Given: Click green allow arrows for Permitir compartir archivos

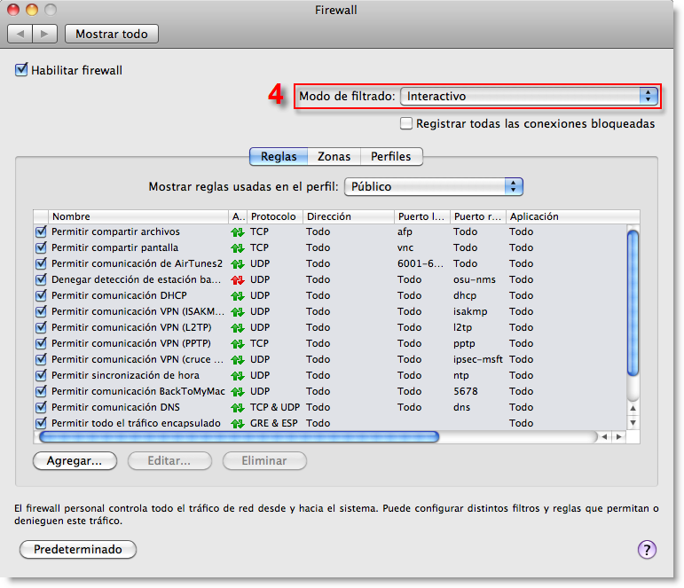Looking at the screenshot, I should (x=237, y=231).
